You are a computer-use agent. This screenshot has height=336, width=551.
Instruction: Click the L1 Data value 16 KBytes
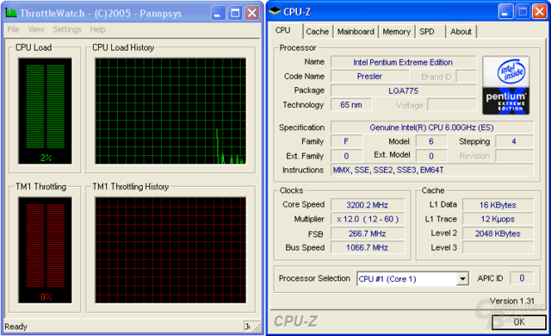(x=498, y=205)
